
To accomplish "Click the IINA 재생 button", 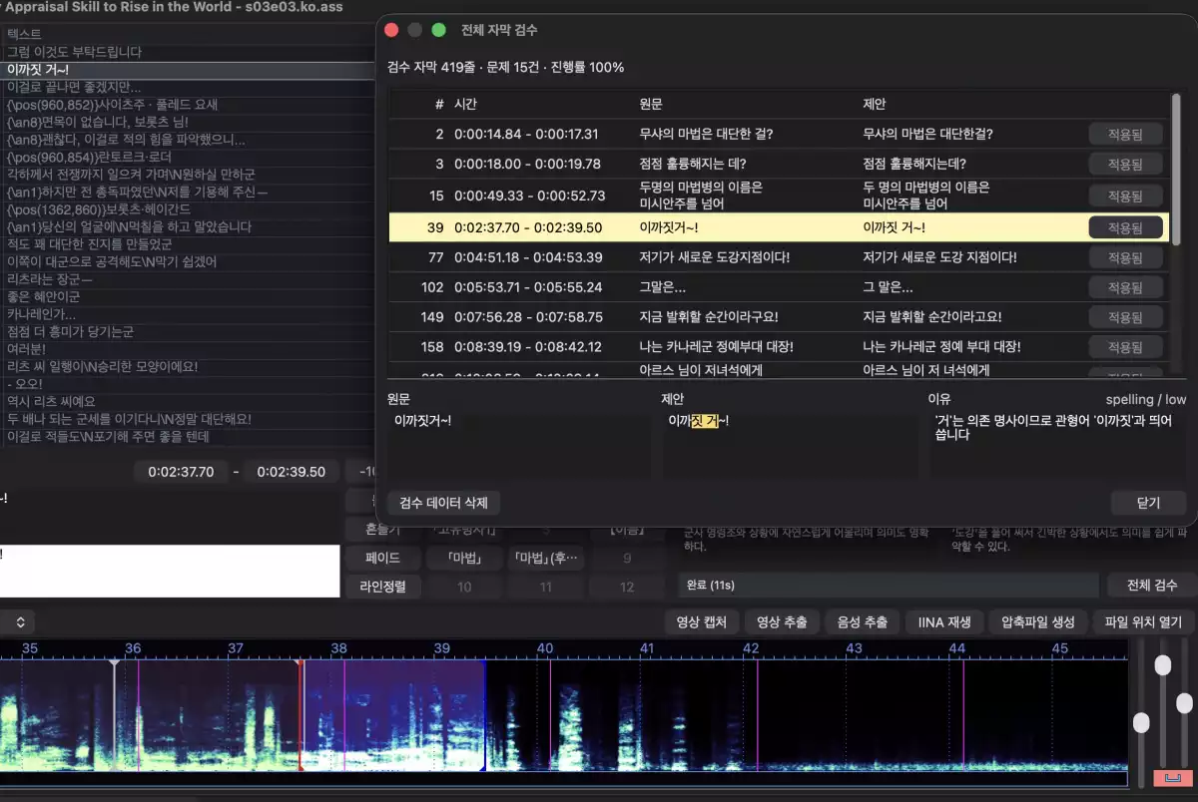I will pyautogui.click(x=944, y=621).
